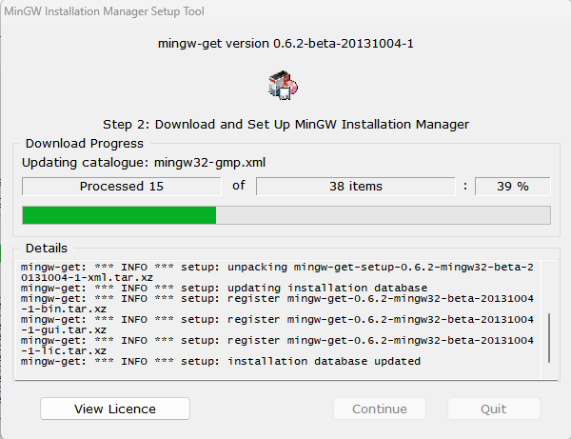Click the log line ending '-1-gui.tar.xz'
The height and width of the screenshot is (439, 571).
(64, 330)
